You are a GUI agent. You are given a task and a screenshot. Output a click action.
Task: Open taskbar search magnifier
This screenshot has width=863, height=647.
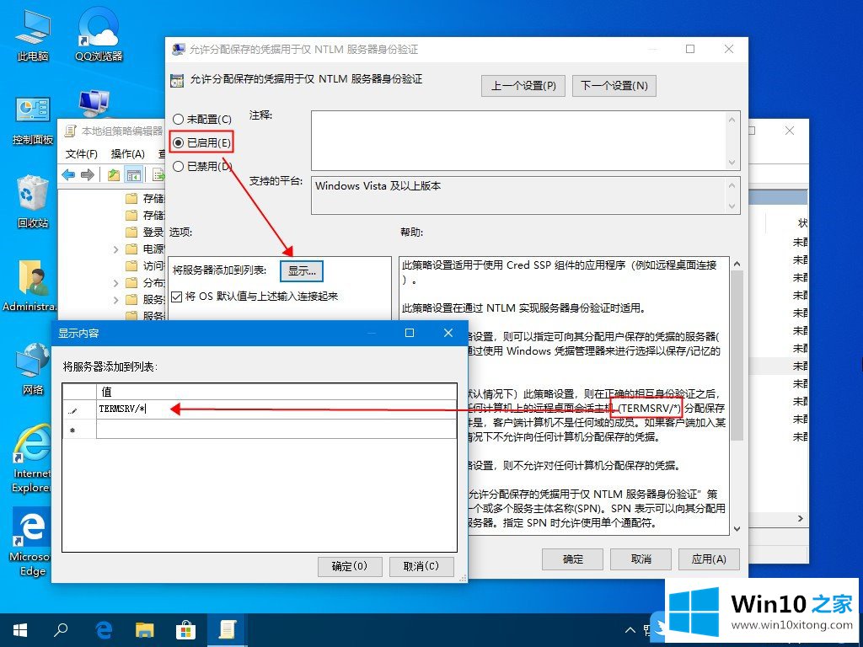pyautogui.click(x=61, y=630)
